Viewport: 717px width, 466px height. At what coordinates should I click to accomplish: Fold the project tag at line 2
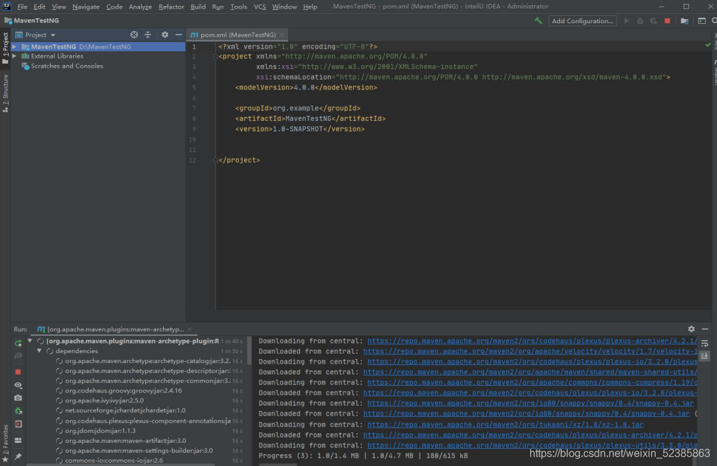point(215,56)
